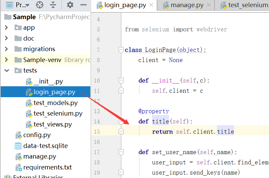Click the locate/scroll-from-source target icon
The image size is (269, 178).
coord(40,5)
